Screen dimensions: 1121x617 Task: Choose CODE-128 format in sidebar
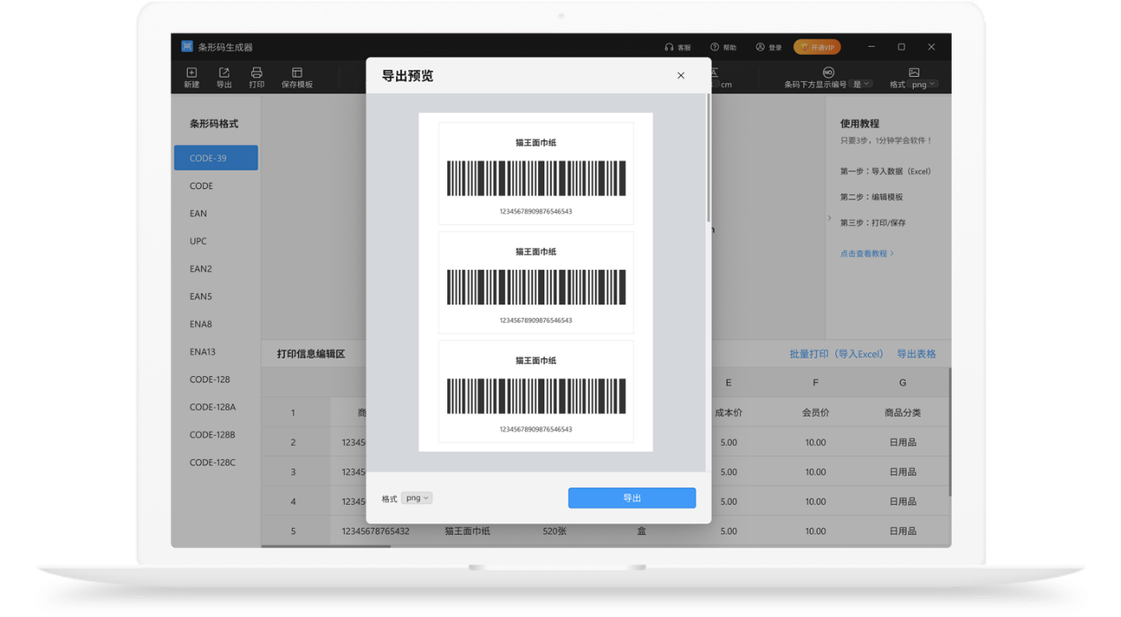[x=210, y=380]
